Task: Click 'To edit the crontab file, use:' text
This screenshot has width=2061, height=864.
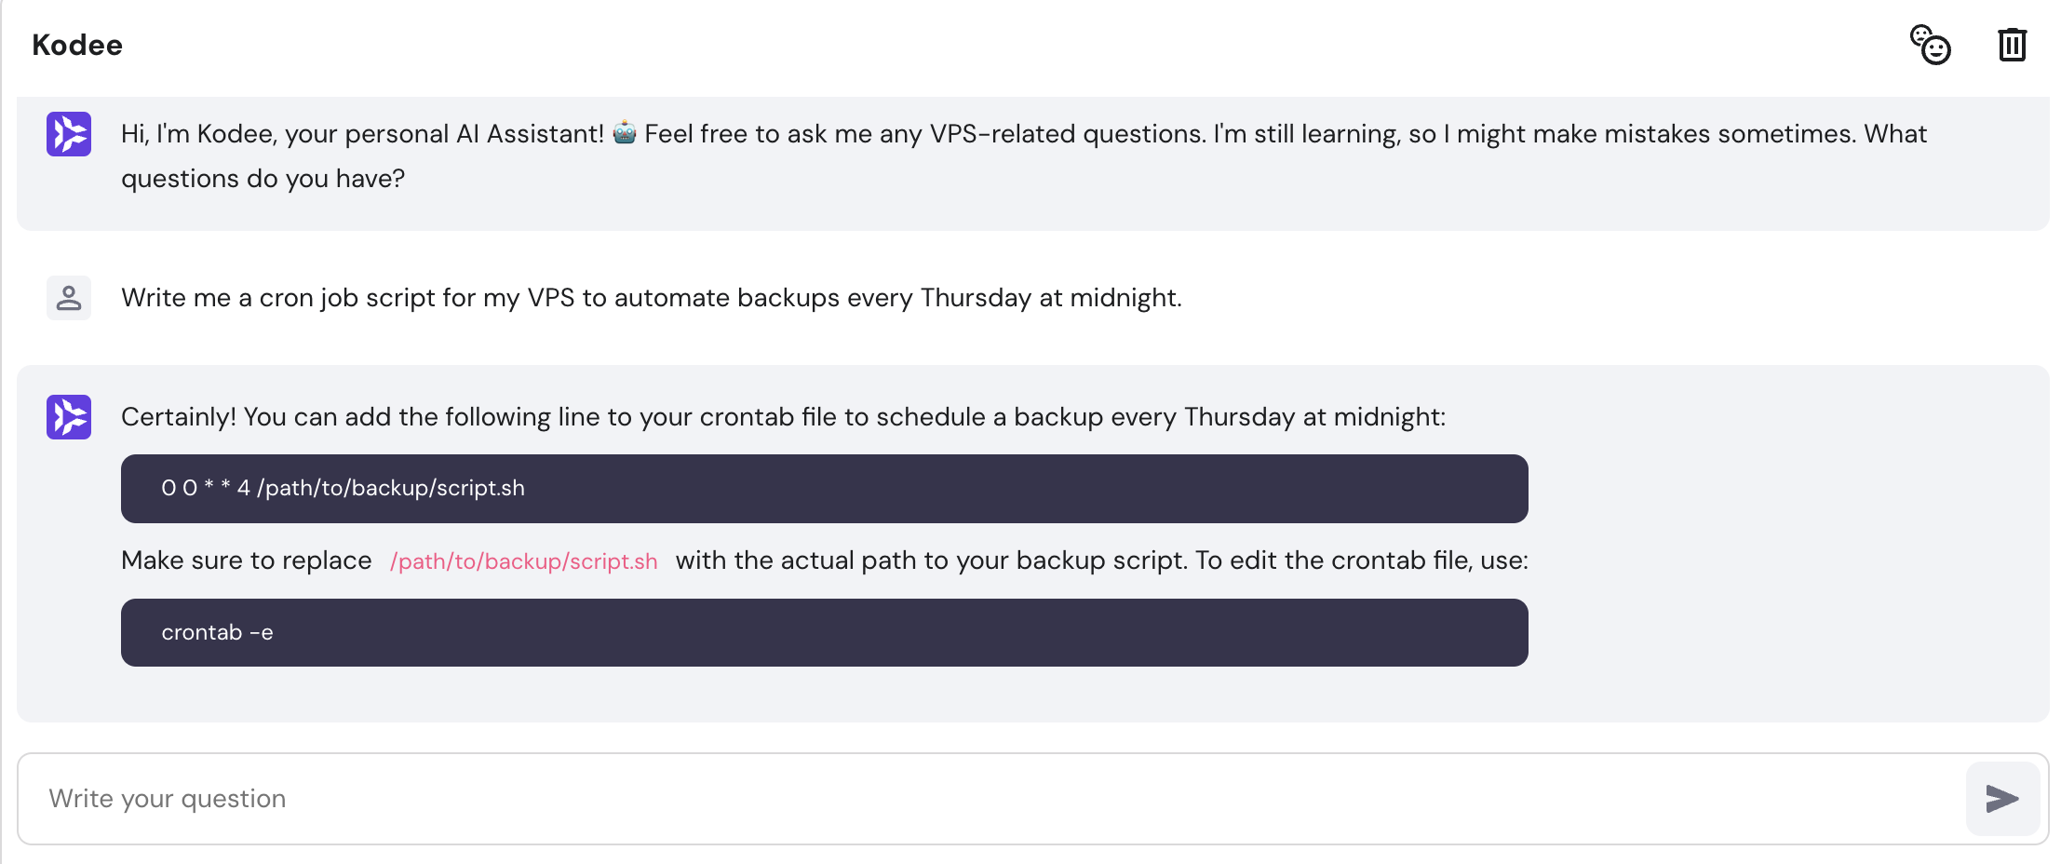Action: pos(1361,560)
